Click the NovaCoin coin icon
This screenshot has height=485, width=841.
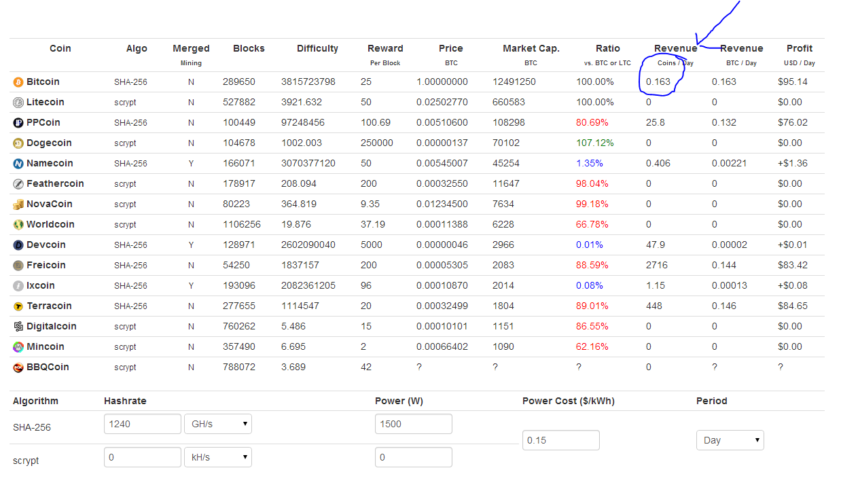[18, 204]
